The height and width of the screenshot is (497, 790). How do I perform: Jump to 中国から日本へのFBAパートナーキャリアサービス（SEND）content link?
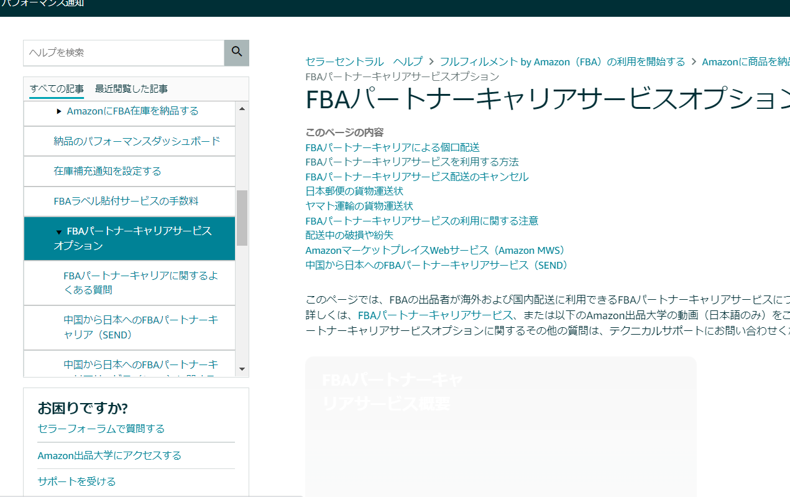pyautogui.click(x=437, y=265)
